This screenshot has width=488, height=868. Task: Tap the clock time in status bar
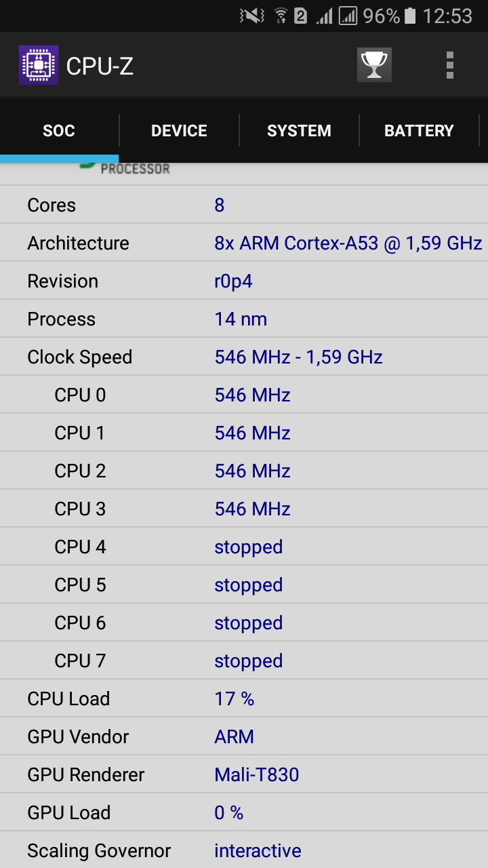pos(447,16)
